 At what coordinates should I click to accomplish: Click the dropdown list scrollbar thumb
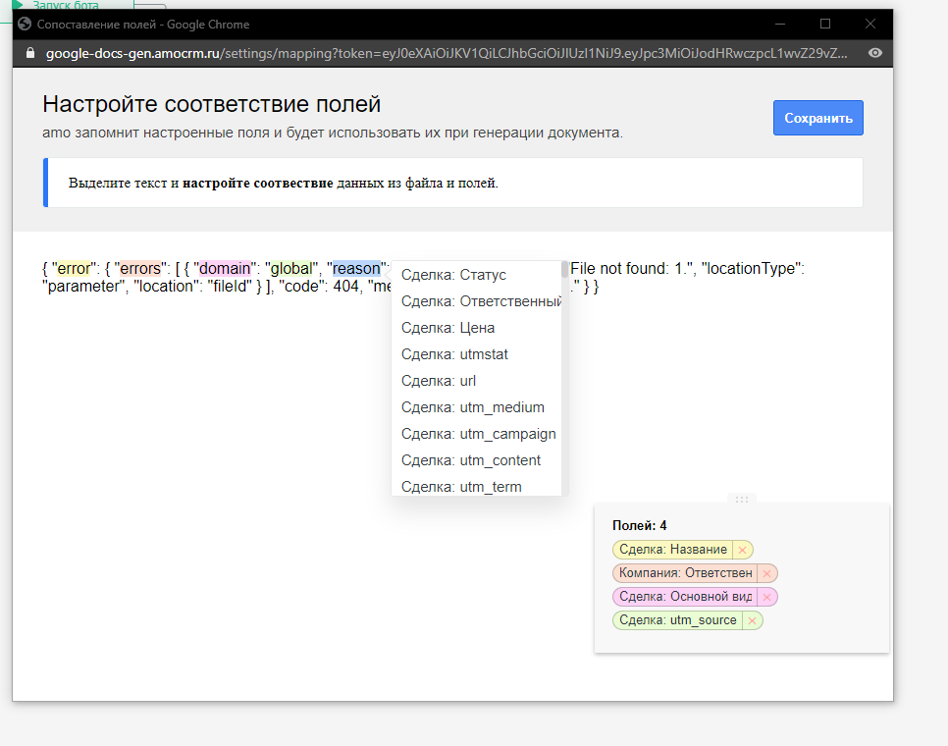tap(564, 269)
